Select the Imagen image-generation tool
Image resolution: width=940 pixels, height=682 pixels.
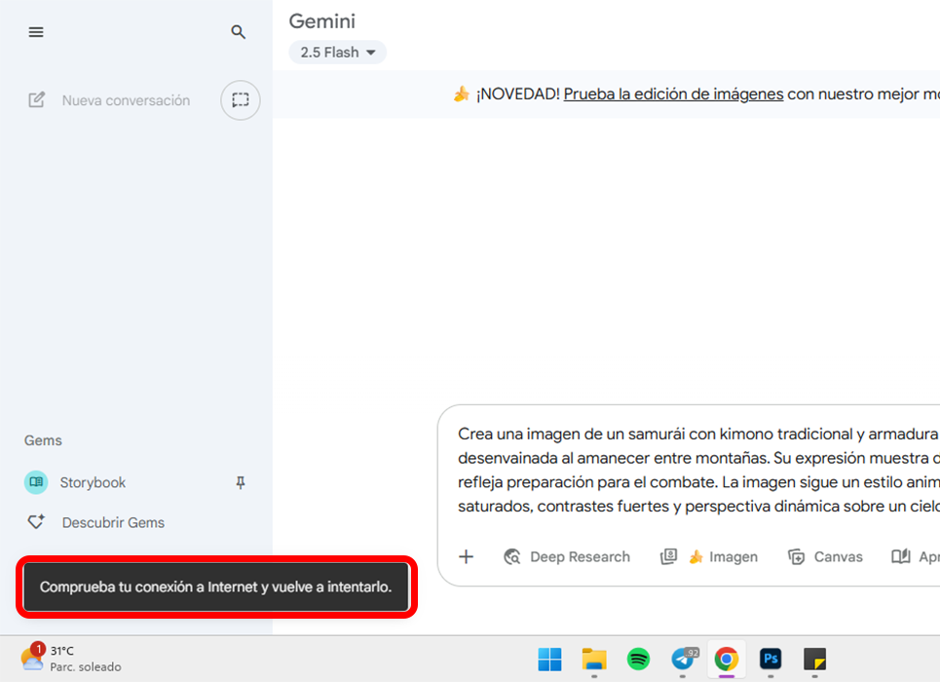pos(723,556)
